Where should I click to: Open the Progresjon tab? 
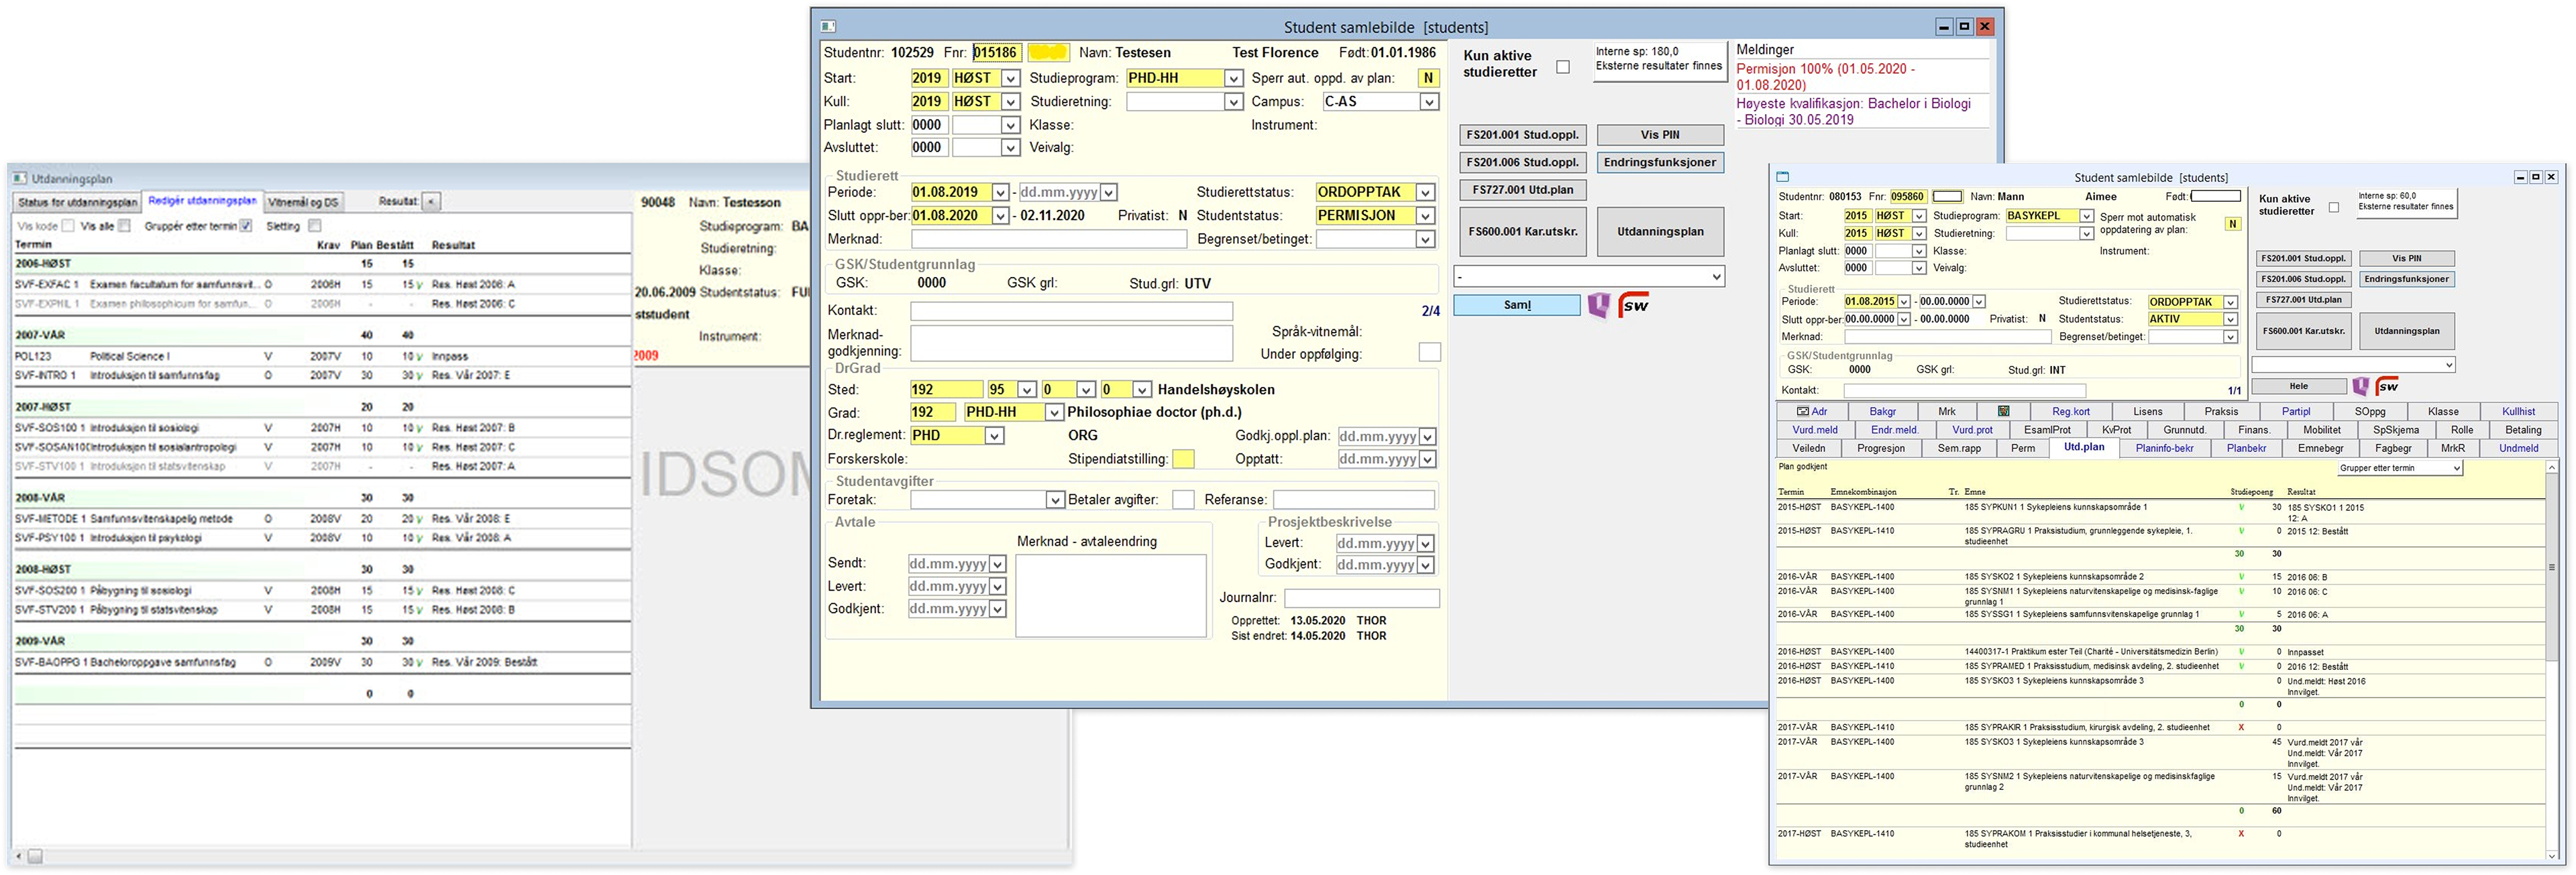(1881, 448)
